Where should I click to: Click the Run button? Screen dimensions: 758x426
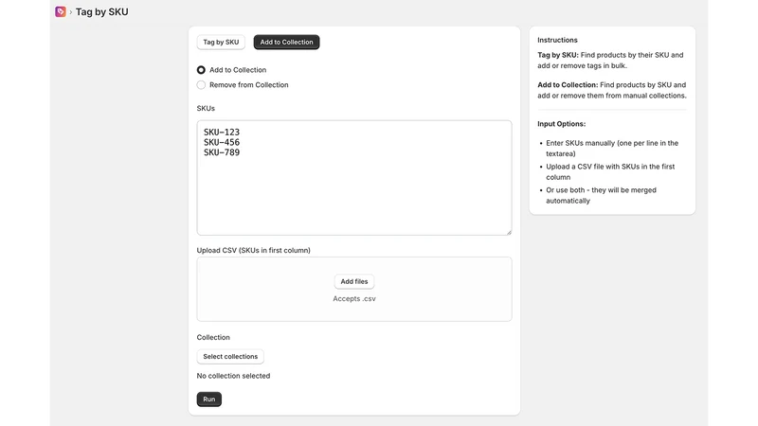(208, 399)
